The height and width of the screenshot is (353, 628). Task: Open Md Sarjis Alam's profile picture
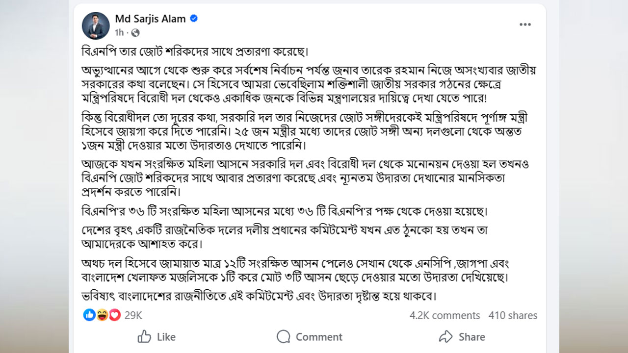[x=96, y=25]
